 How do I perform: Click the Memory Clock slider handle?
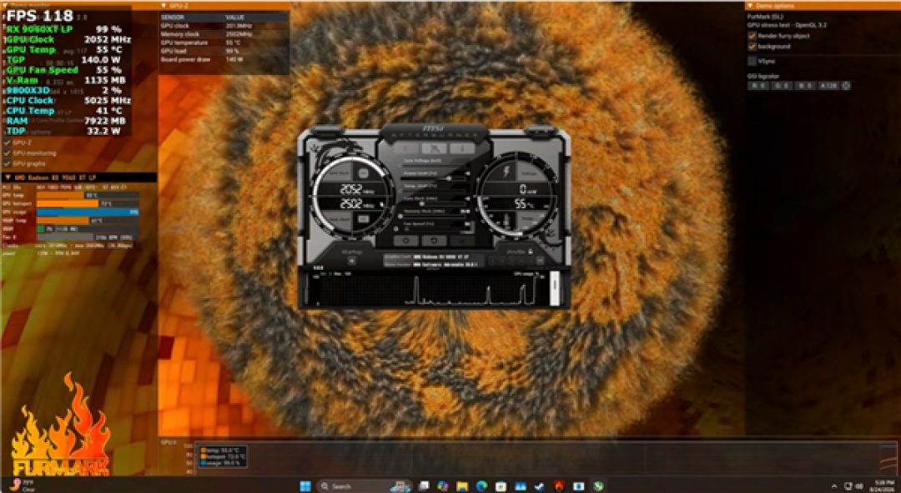400,217
